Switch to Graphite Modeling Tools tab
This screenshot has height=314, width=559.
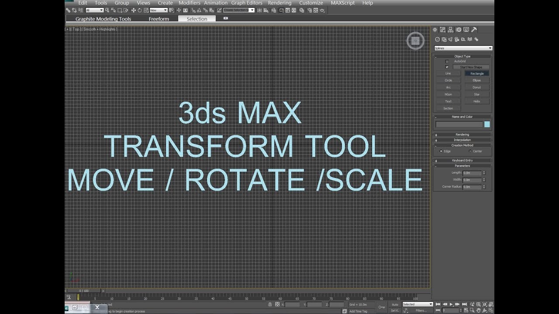pos(103,19)
